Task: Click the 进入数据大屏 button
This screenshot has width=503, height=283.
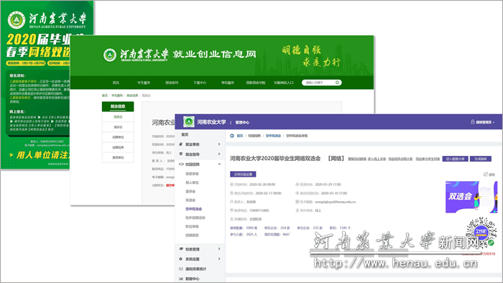Action: [455, 159]
